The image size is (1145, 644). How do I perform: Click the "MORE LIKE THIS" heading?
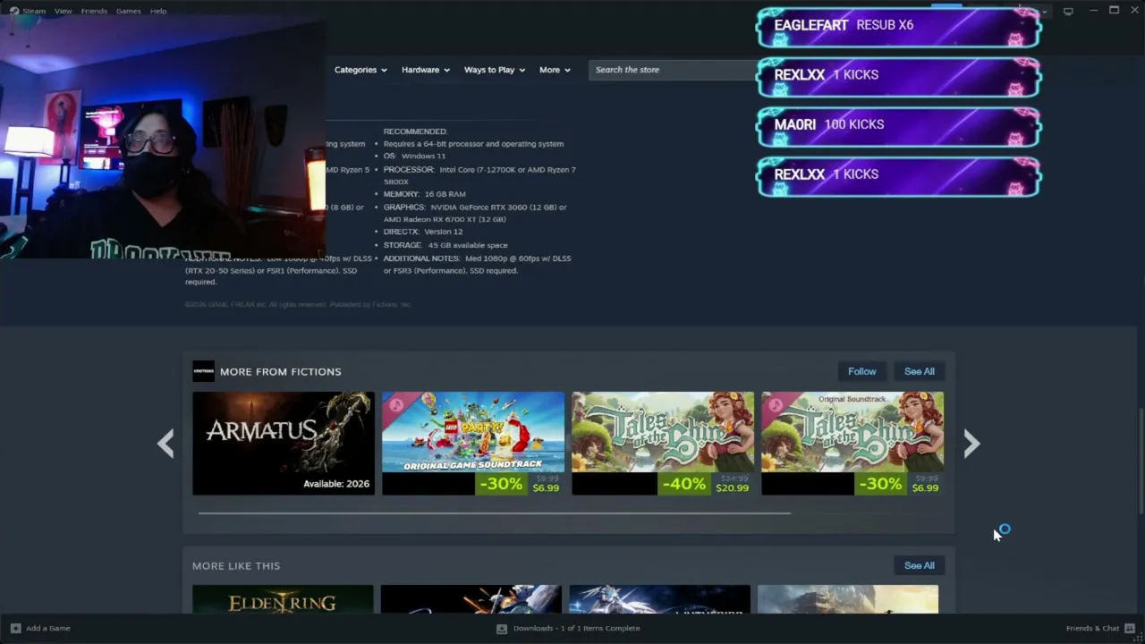point(236,565)
